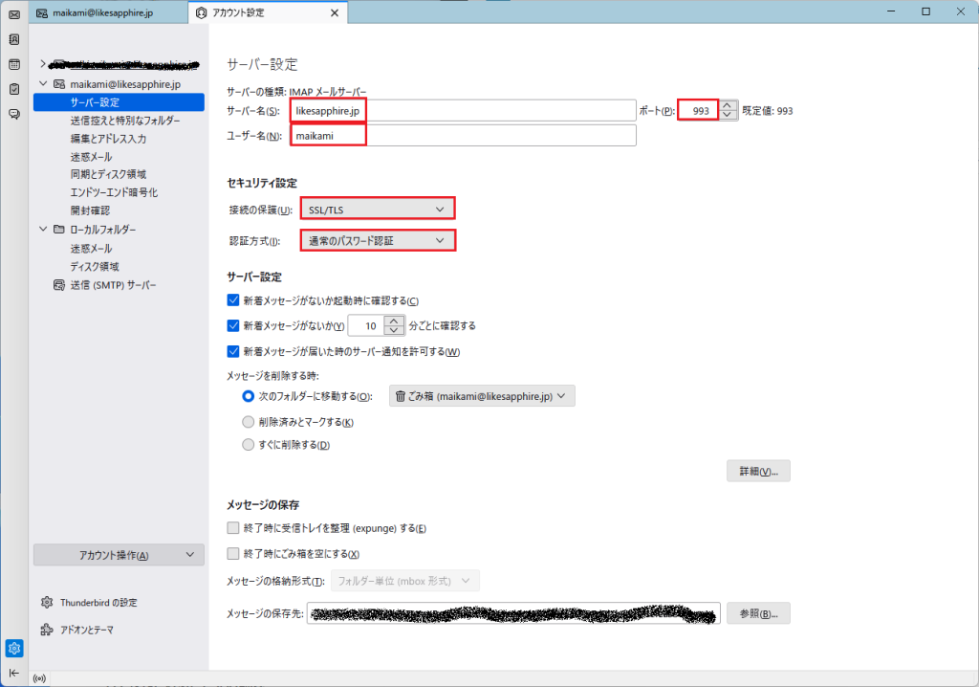979x687 pixels.
Task: Collapse the spaces toolbar with arrow icon
Action: [x=14, y=673]
